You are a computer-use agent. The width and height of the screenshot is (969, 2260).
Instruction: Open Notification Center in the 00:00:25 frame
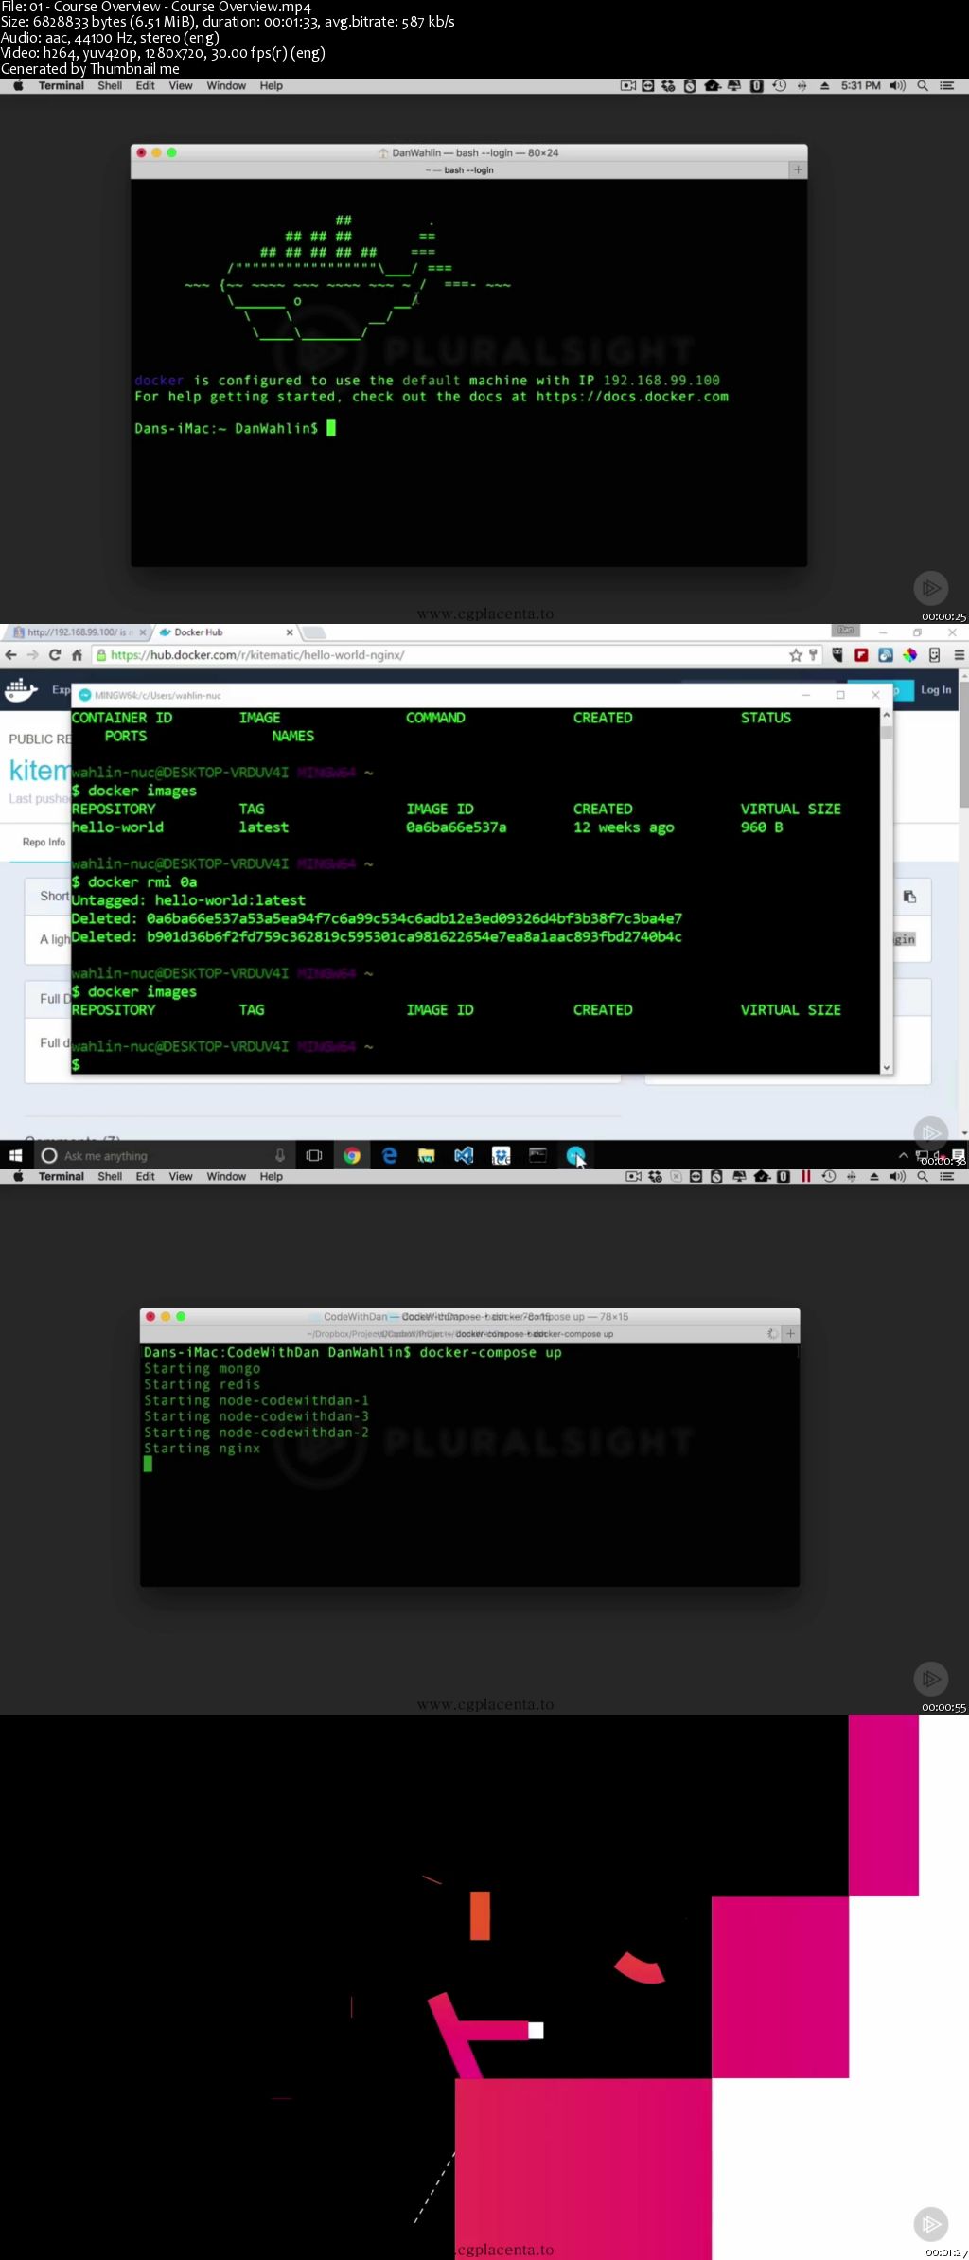[946, 86]
